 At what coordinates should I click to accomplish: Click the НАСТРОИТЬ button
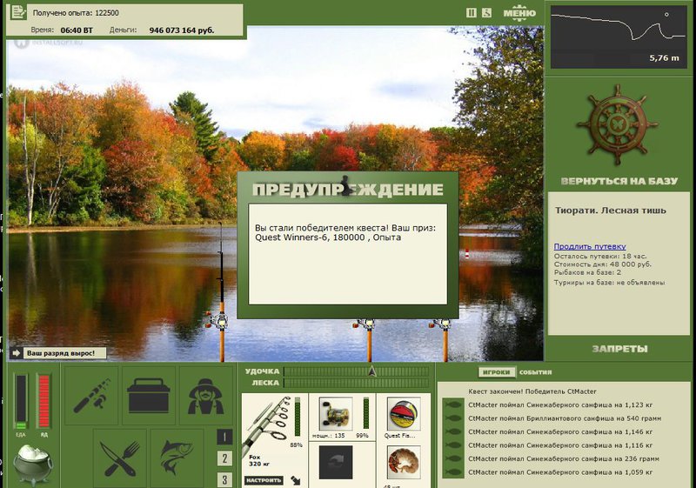click(x=264, y=480)
